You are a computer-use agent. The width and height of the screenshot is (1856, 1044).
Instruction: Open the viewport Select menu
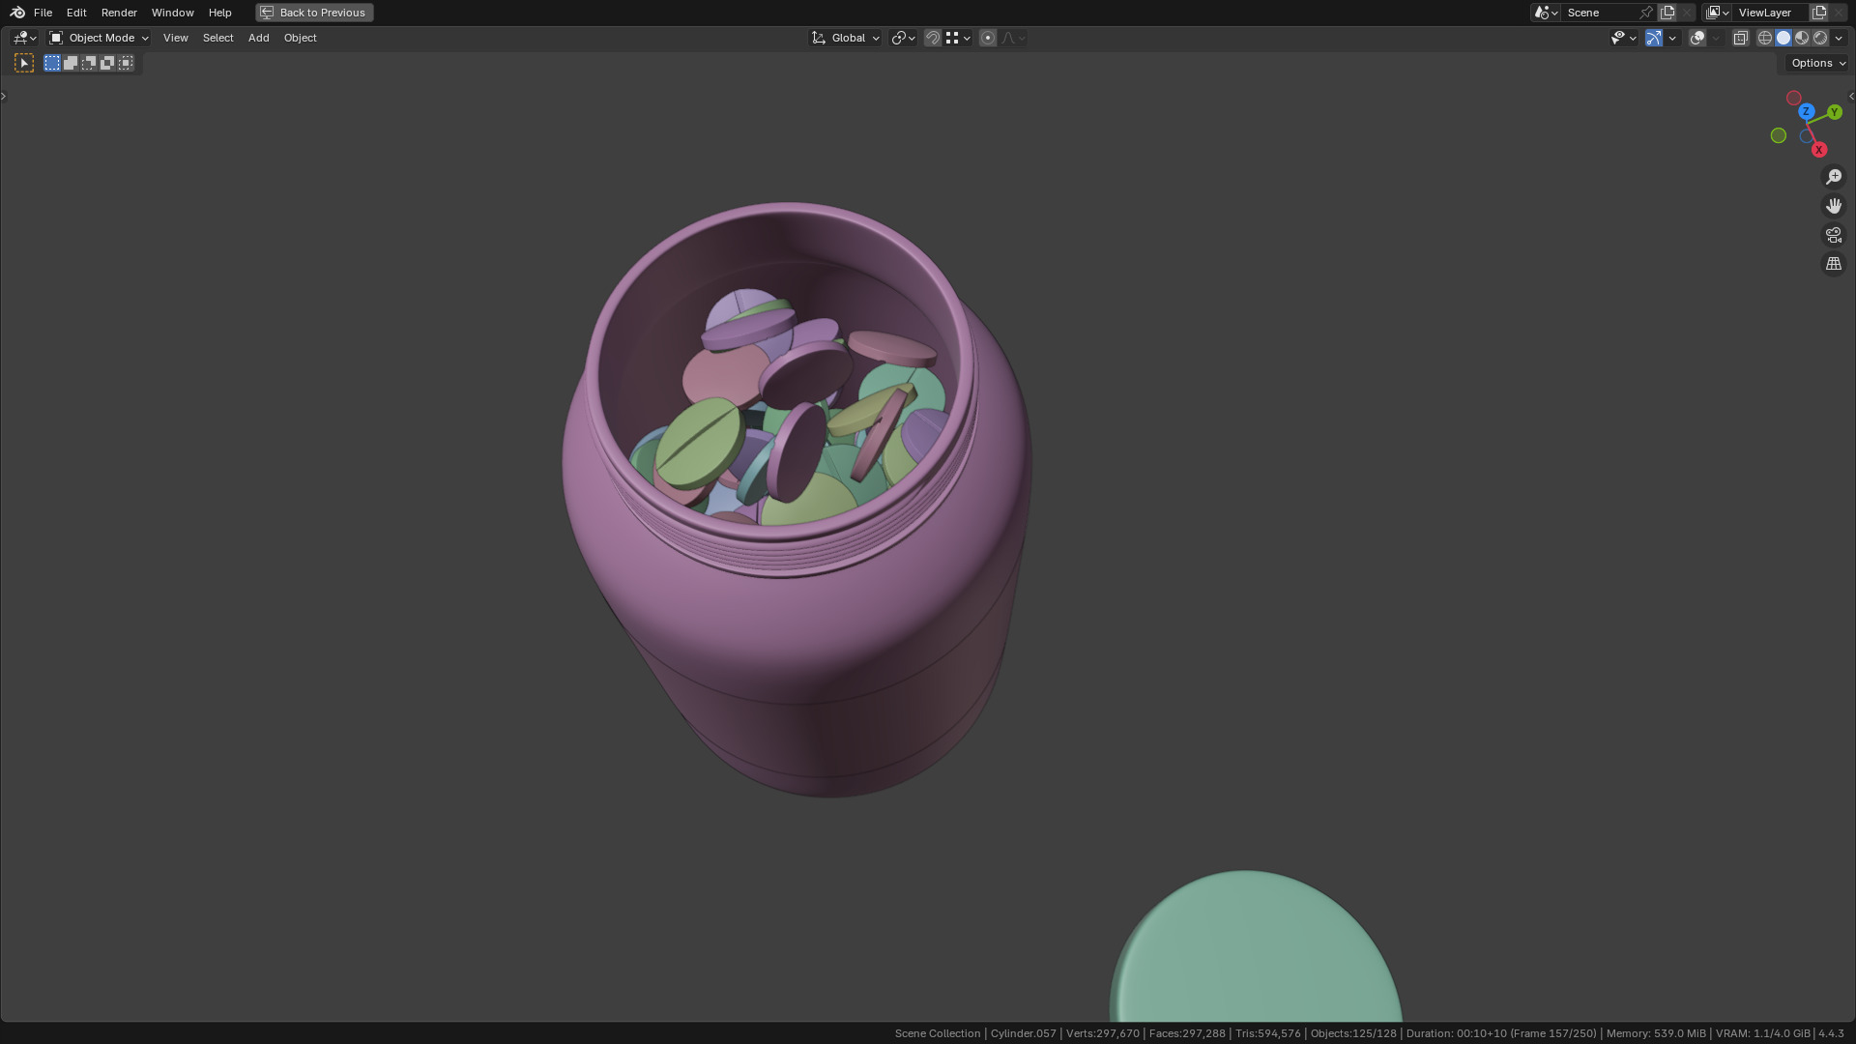tap(217, 38)
